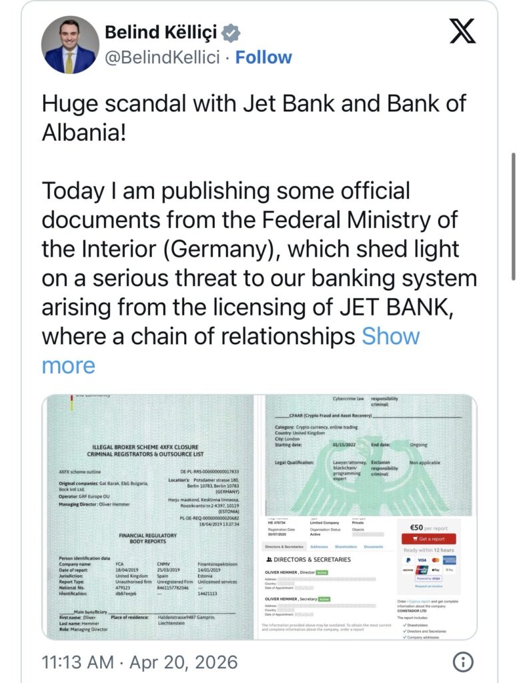Screen dimensions: 519x683
Task: Click the Mastercard payment icon
Action: click(434, 560)
